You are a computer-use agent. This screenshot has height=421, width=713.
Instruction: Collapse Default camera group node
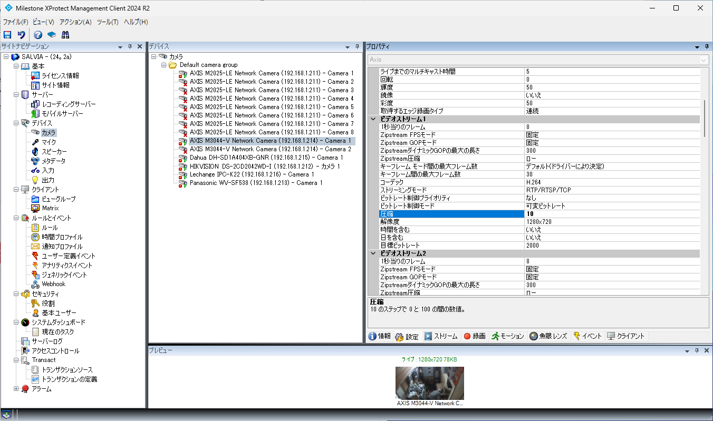click(x=164, y=65)
